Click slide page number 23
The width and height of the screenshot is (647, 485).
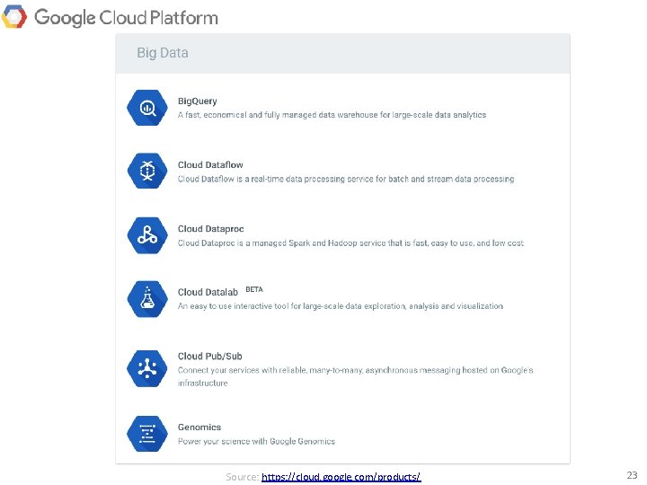coord(632,475)
